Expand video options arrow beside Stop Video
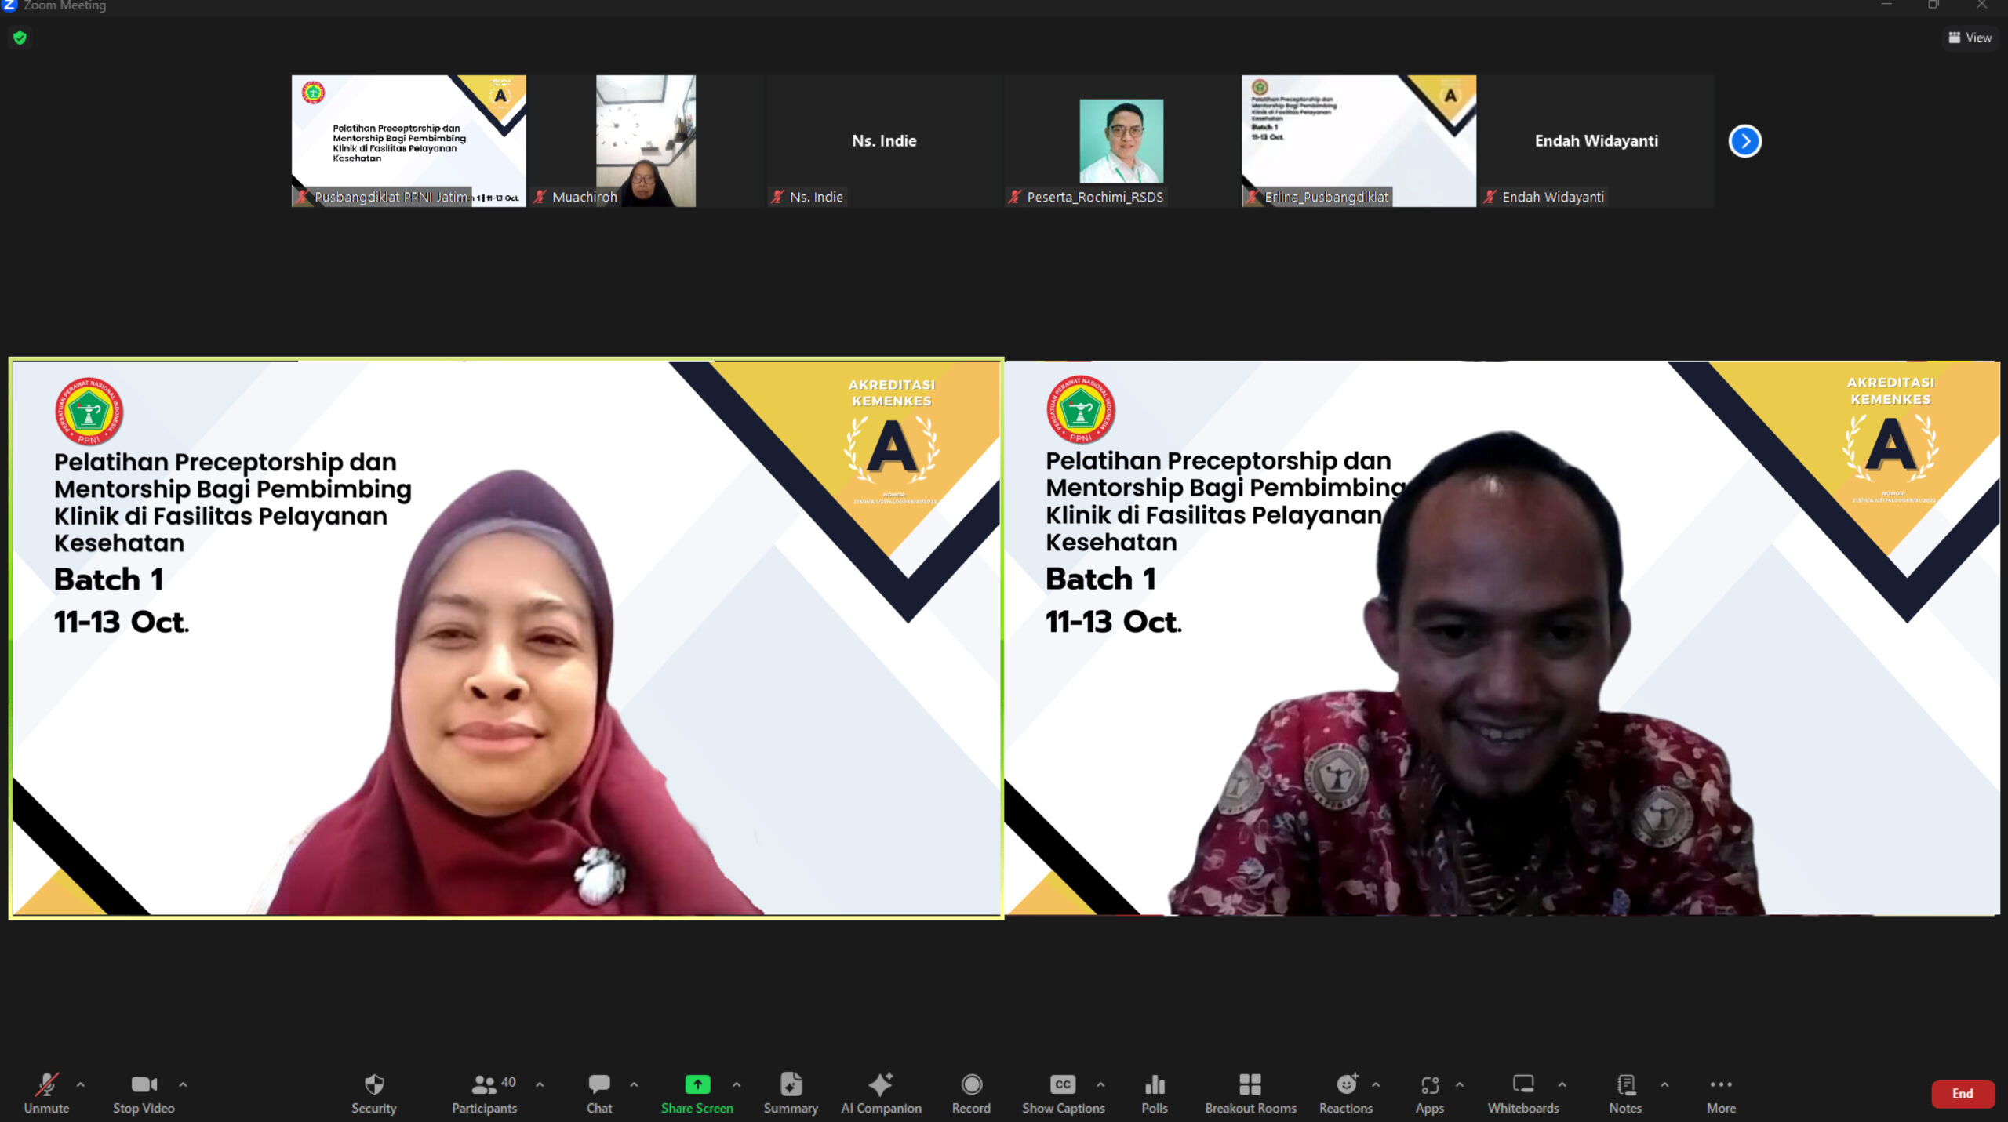This screenshot has height=1122, width=2008. (x=183, y=1084)
